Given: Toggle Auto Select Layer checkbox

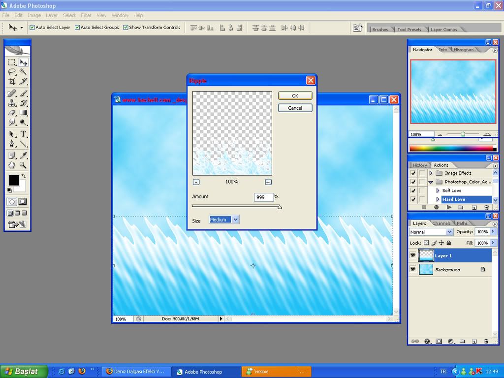Looking at the screenshot, I should pos(32,28).
